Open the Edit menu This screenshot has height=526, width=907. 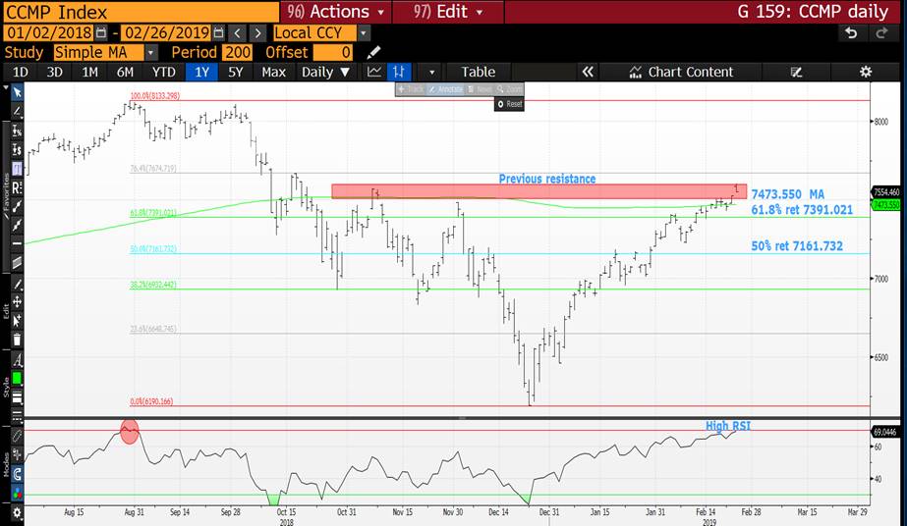(447, 12)
